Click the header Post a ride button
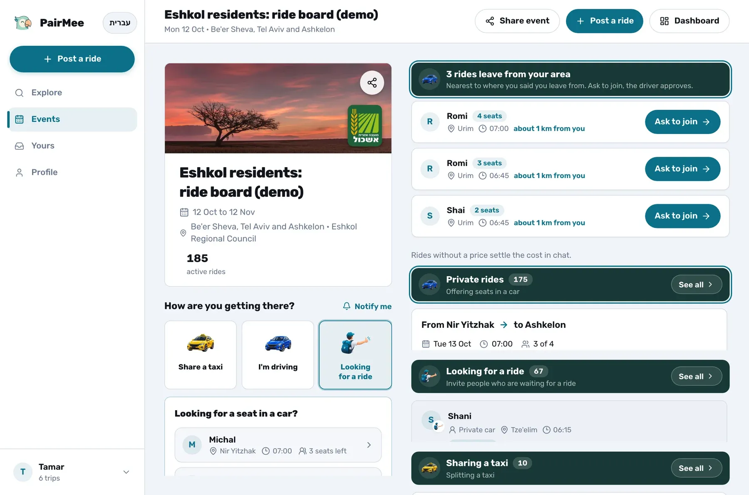The height and width of the screenshot is (495, 749). [x=605, y=21]
